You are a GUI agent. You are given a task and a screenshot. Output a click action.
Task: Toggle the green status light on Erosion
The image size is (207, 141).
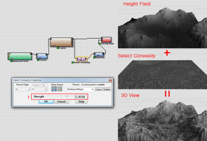pyautogui.click(x=58, y=48)
